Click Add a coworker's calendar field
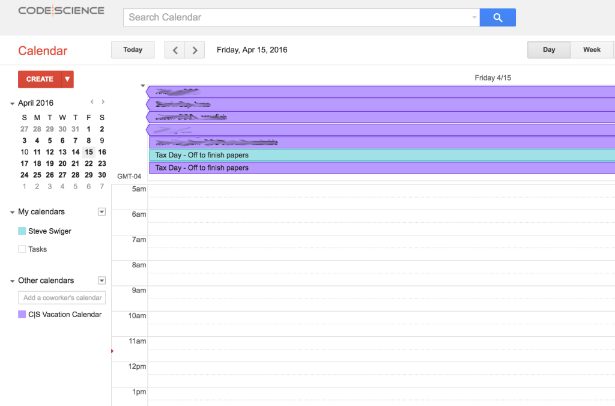This screenshot has height=406, width=615. [x=62, y=298]
